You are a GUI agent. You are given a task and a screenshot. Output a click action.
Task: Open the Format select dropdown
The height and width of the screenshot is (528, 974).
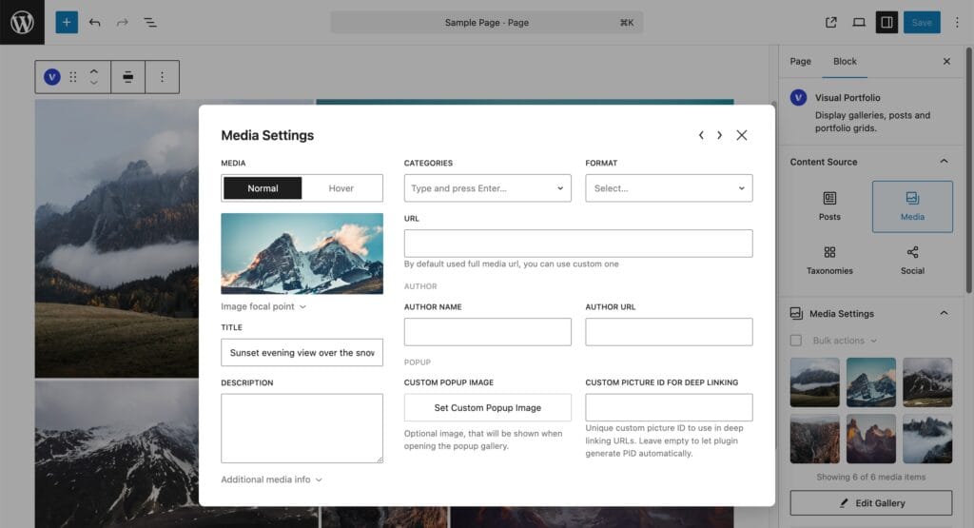coord(669,188)
